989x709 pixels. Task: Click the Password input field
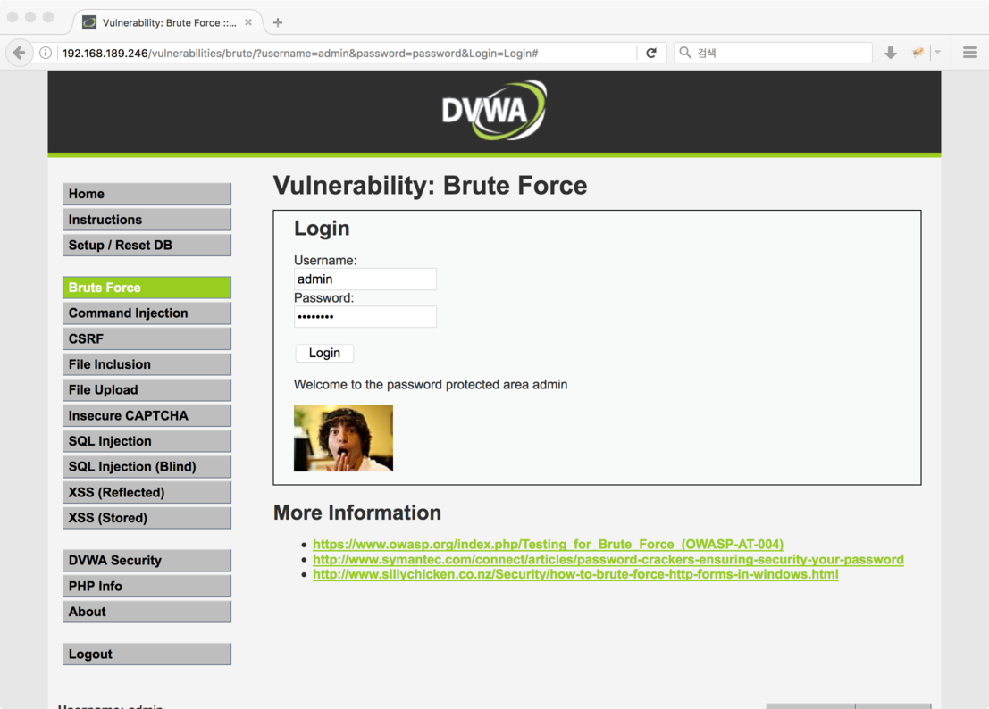tap(365, 316)
